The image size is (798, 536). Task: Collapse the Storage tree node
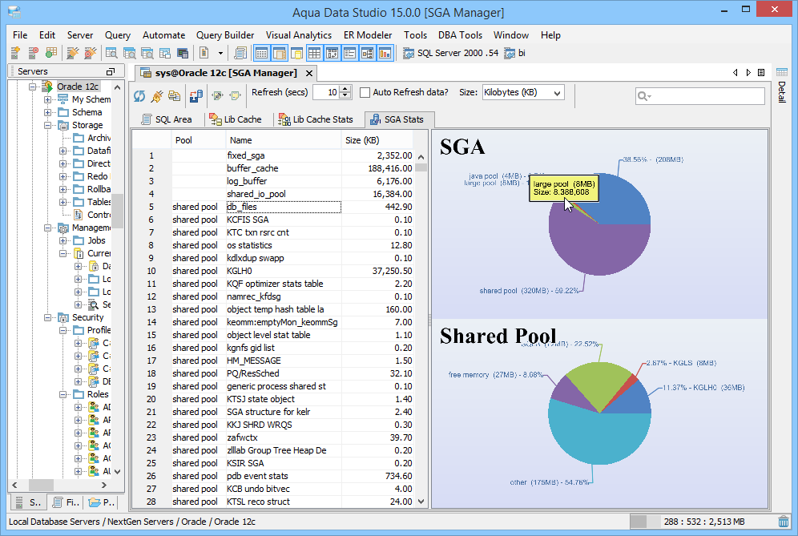47,125
